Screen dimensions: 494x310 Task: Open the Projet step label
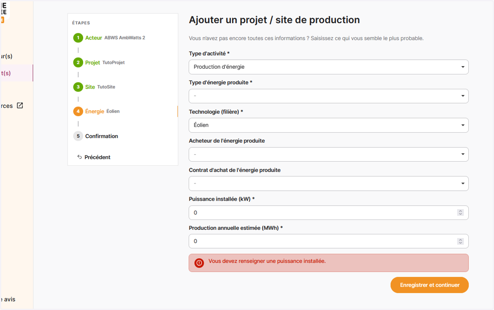tap(93, 62)
